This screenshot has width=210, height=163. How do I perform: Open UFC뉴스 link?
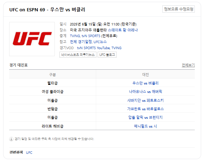pyautogui.click(x=100, y=42)
